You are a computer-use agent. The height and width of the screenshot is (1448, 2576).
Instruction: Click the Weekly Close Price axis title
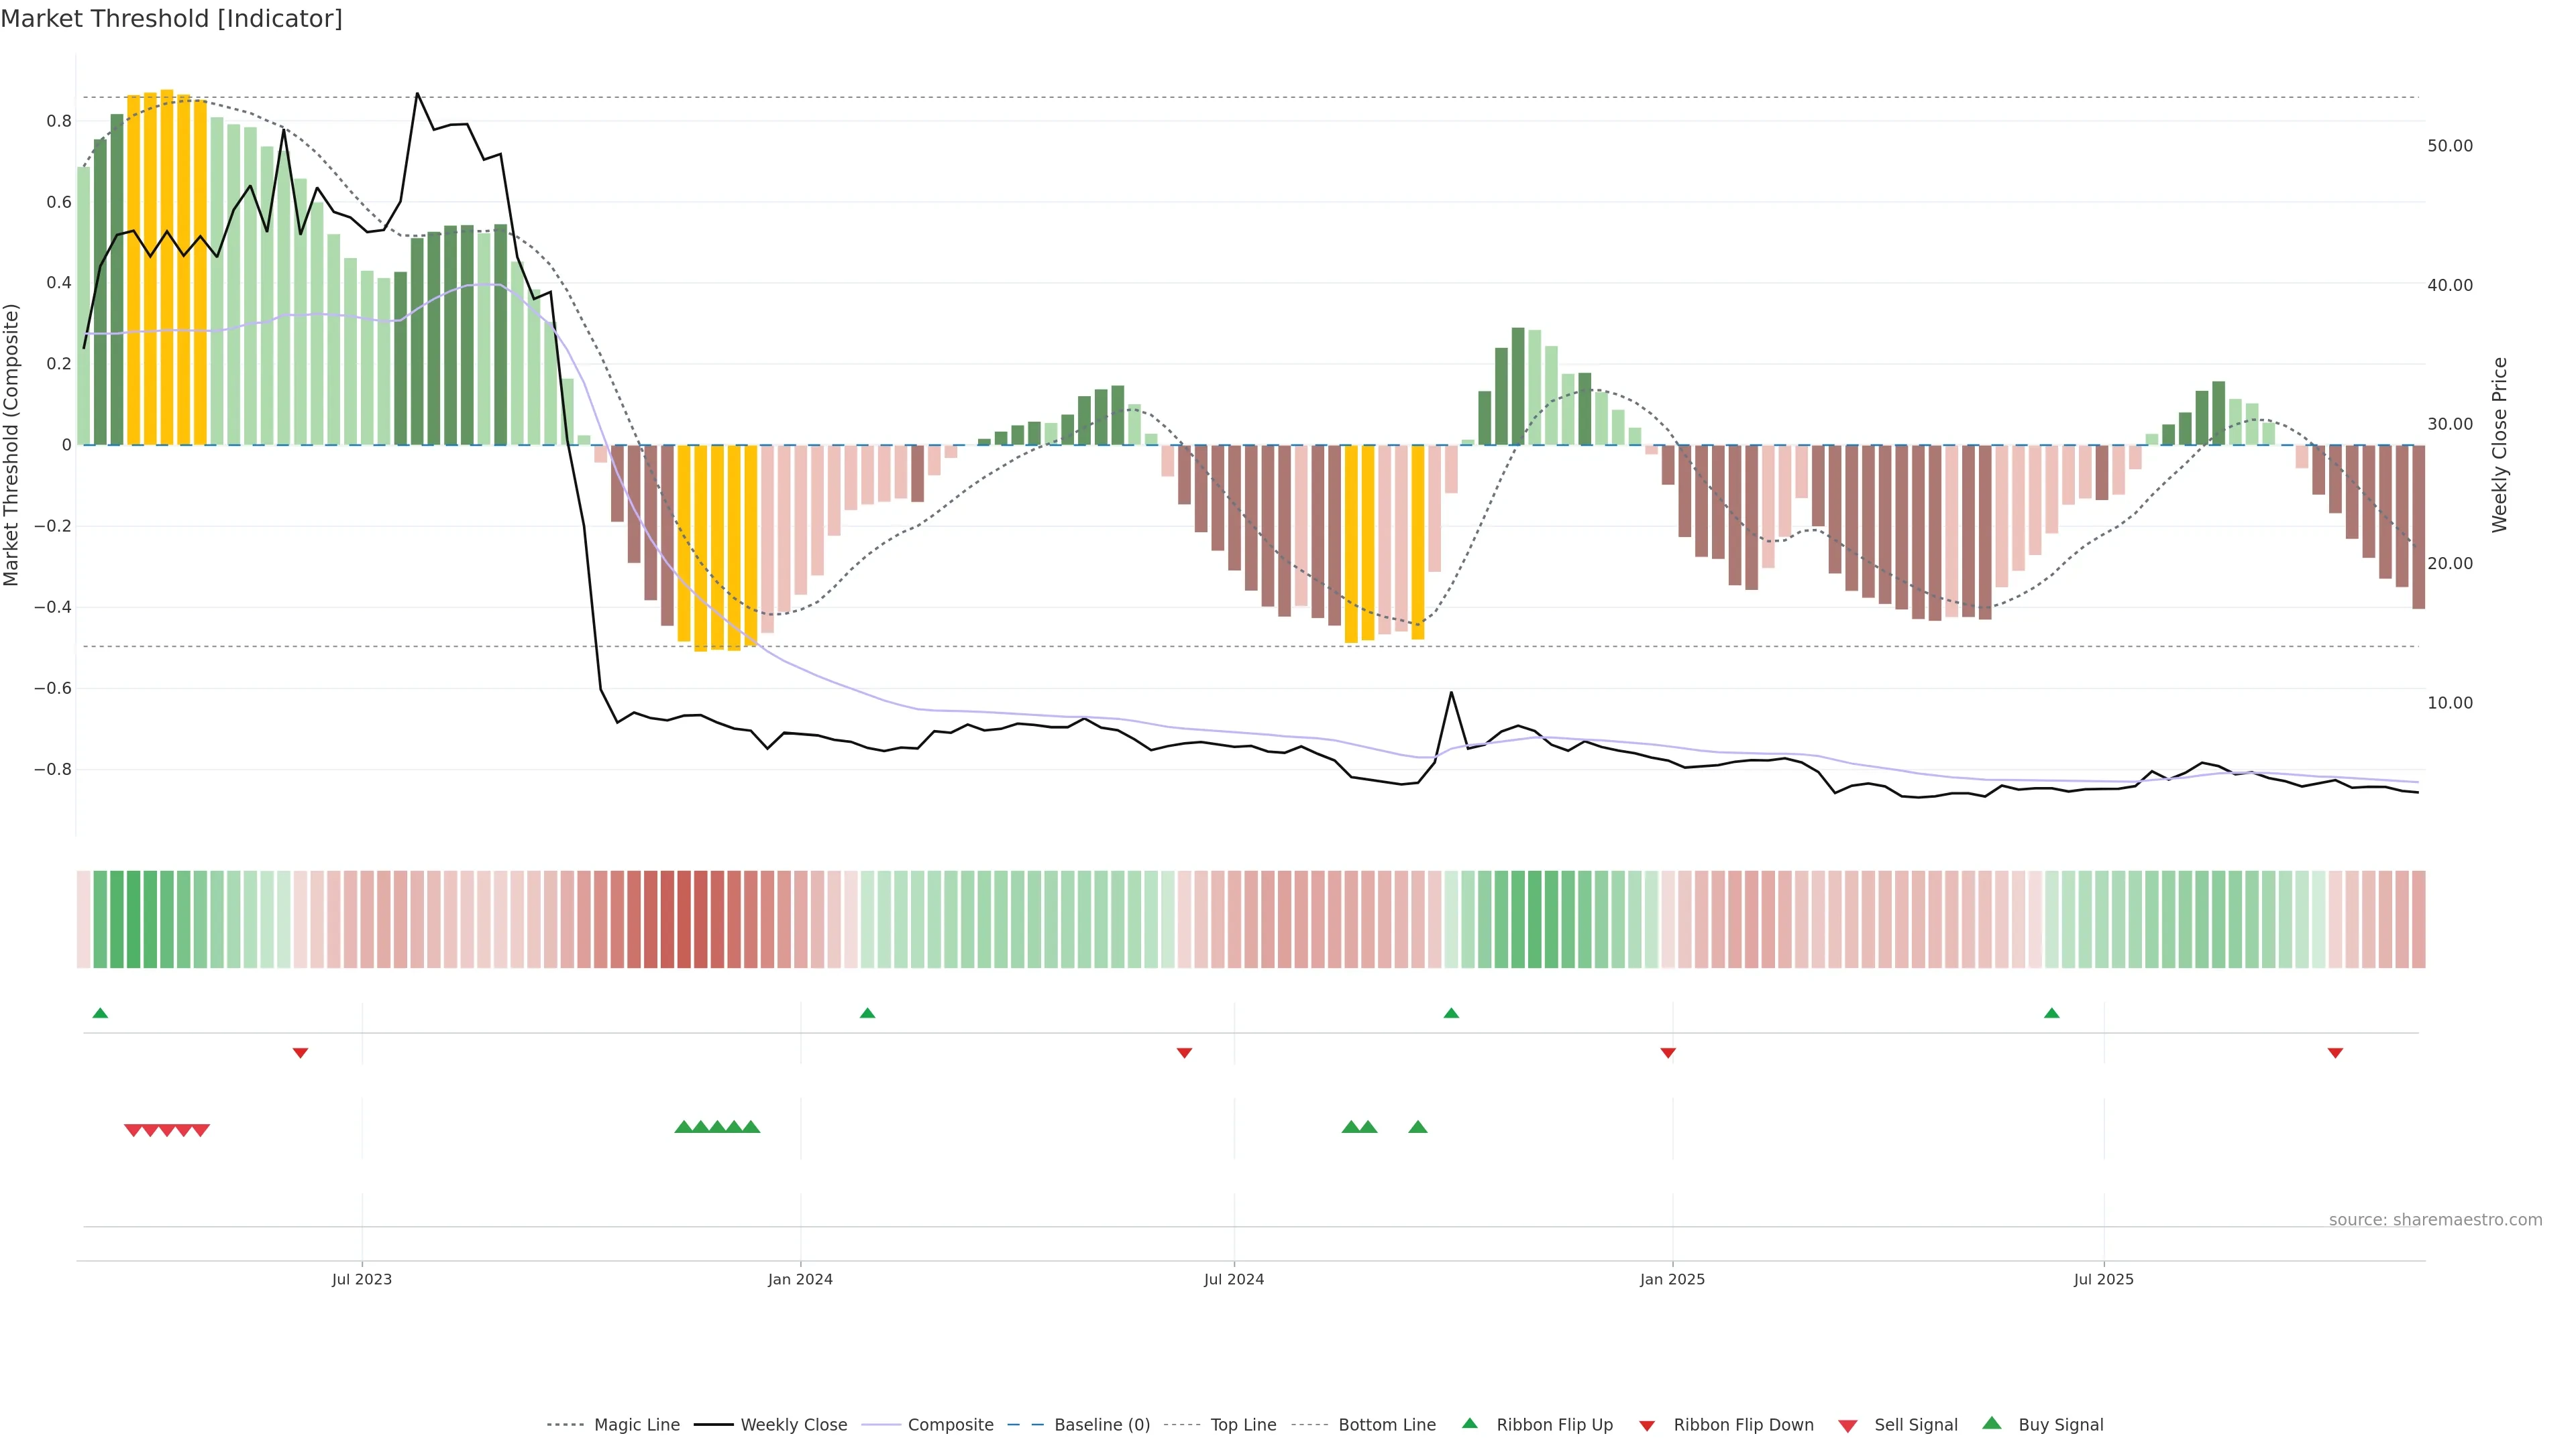(x=2499, y=444)
